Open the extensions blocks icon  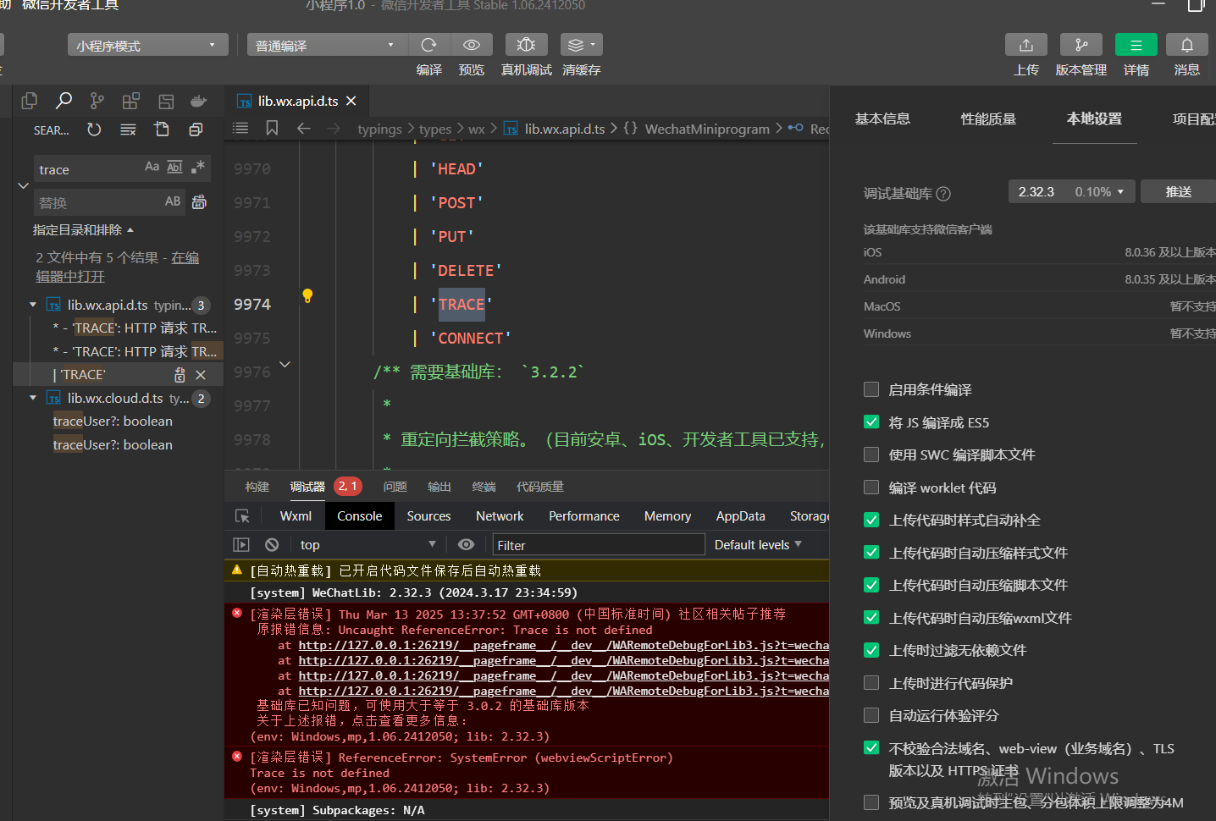(x=131, y=102)
